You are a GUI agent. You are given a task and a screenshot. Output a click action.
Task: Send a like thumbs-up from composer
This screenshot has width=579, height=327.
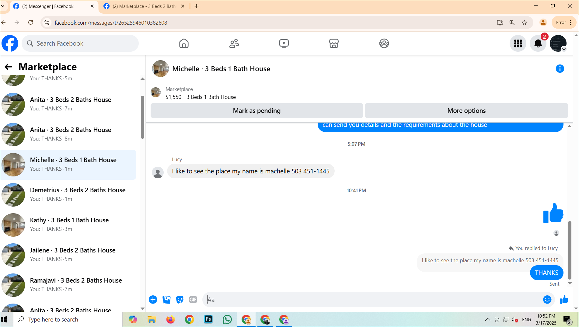564,300
